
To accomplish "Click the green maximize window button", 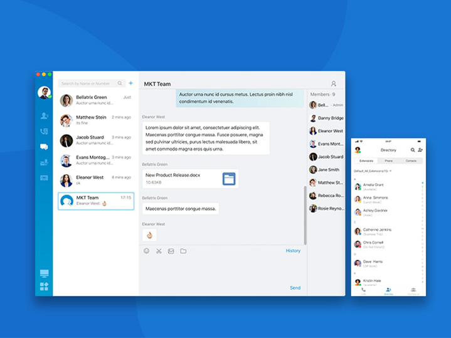I will tap(50, 74).
